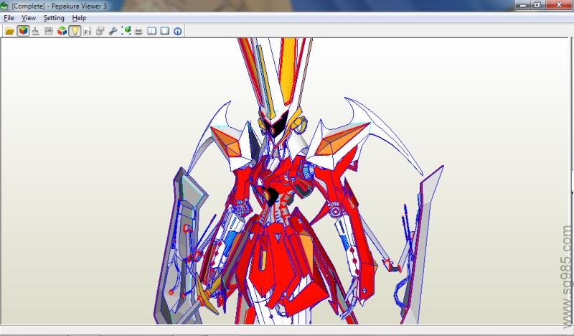Click the fourth toolbar icon with gray panel
574x336 pixels.
pyautogui.click(x=48, y=31)
